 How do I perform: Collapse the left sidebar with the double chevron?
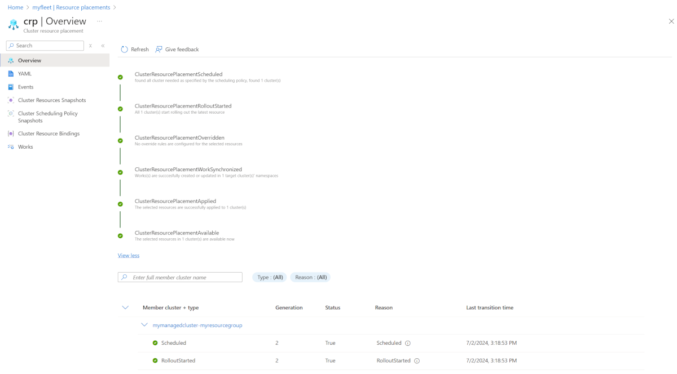[x=103, y=46]
